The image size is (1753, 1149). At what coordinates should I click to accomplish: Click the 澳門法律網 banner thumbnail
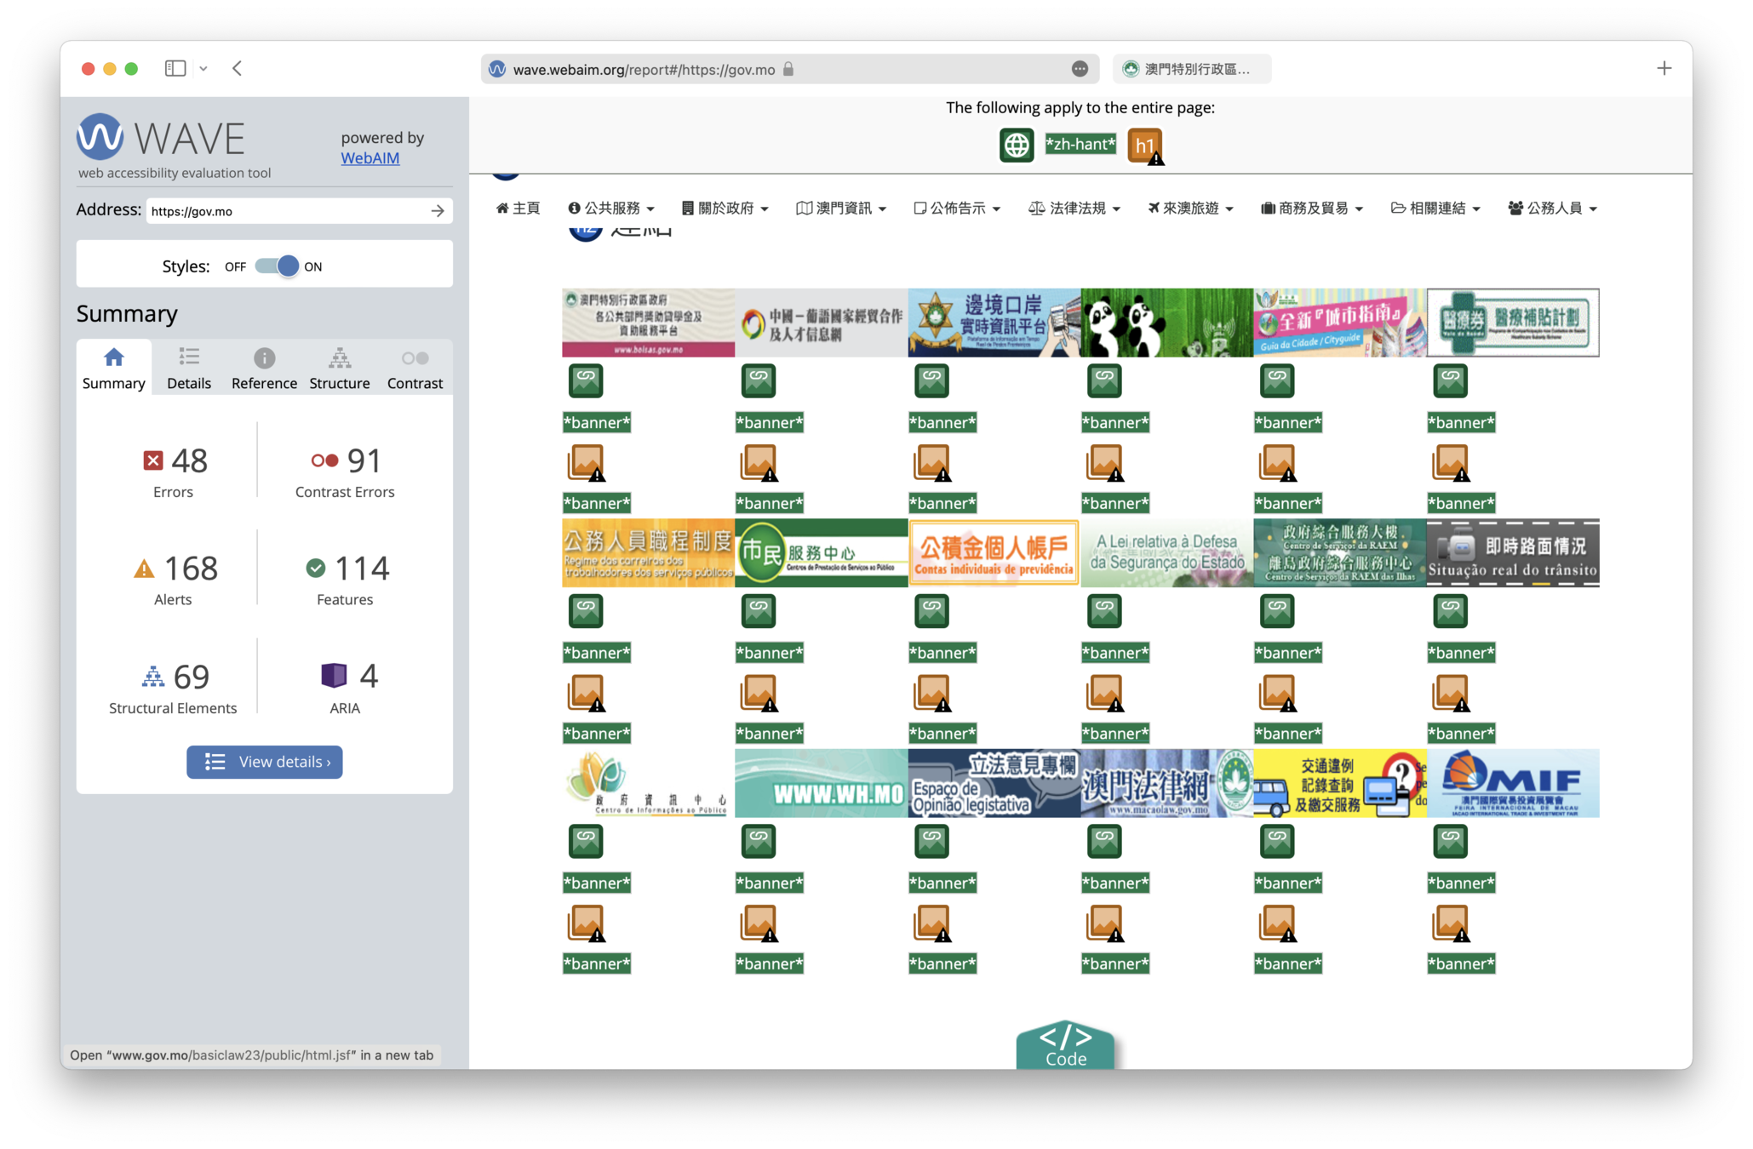coord(1166,783)
